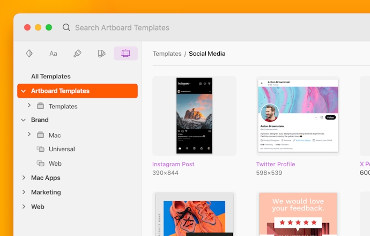Collapse the Brand section chevron
The height and width of the screenshot is (236, 370).
pyautogui.click(x=24, y=120)
